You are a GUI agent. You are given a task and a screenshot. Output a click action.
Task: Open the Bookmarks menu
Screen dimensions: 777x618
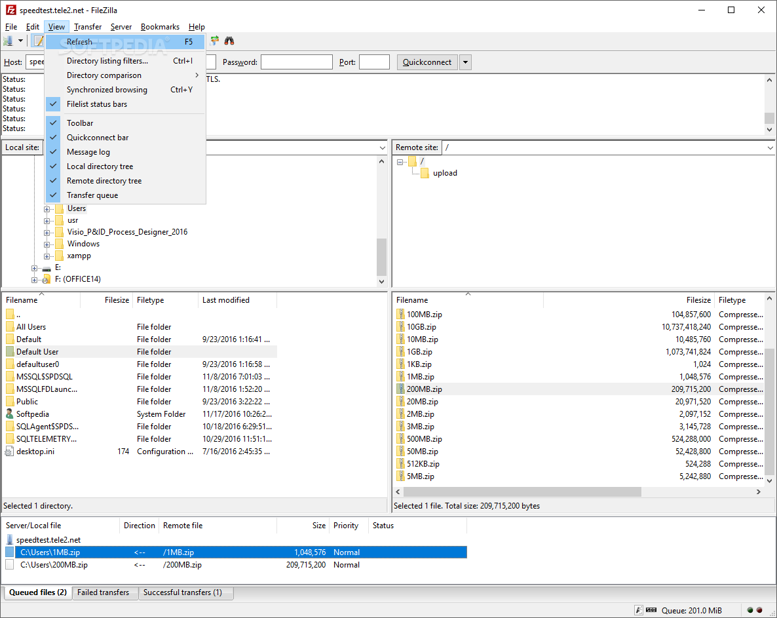[160, 27]
